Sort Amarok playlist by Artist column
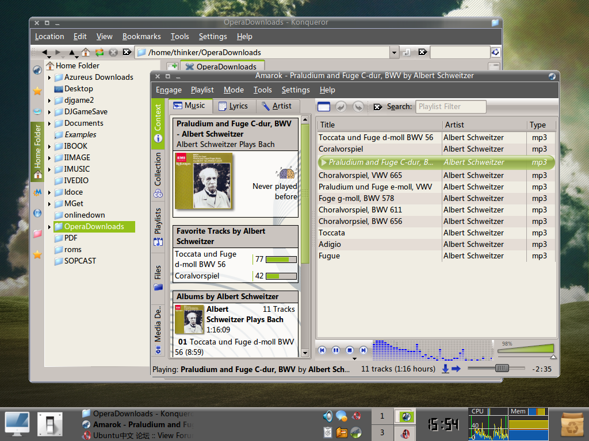 pos(484,125)
